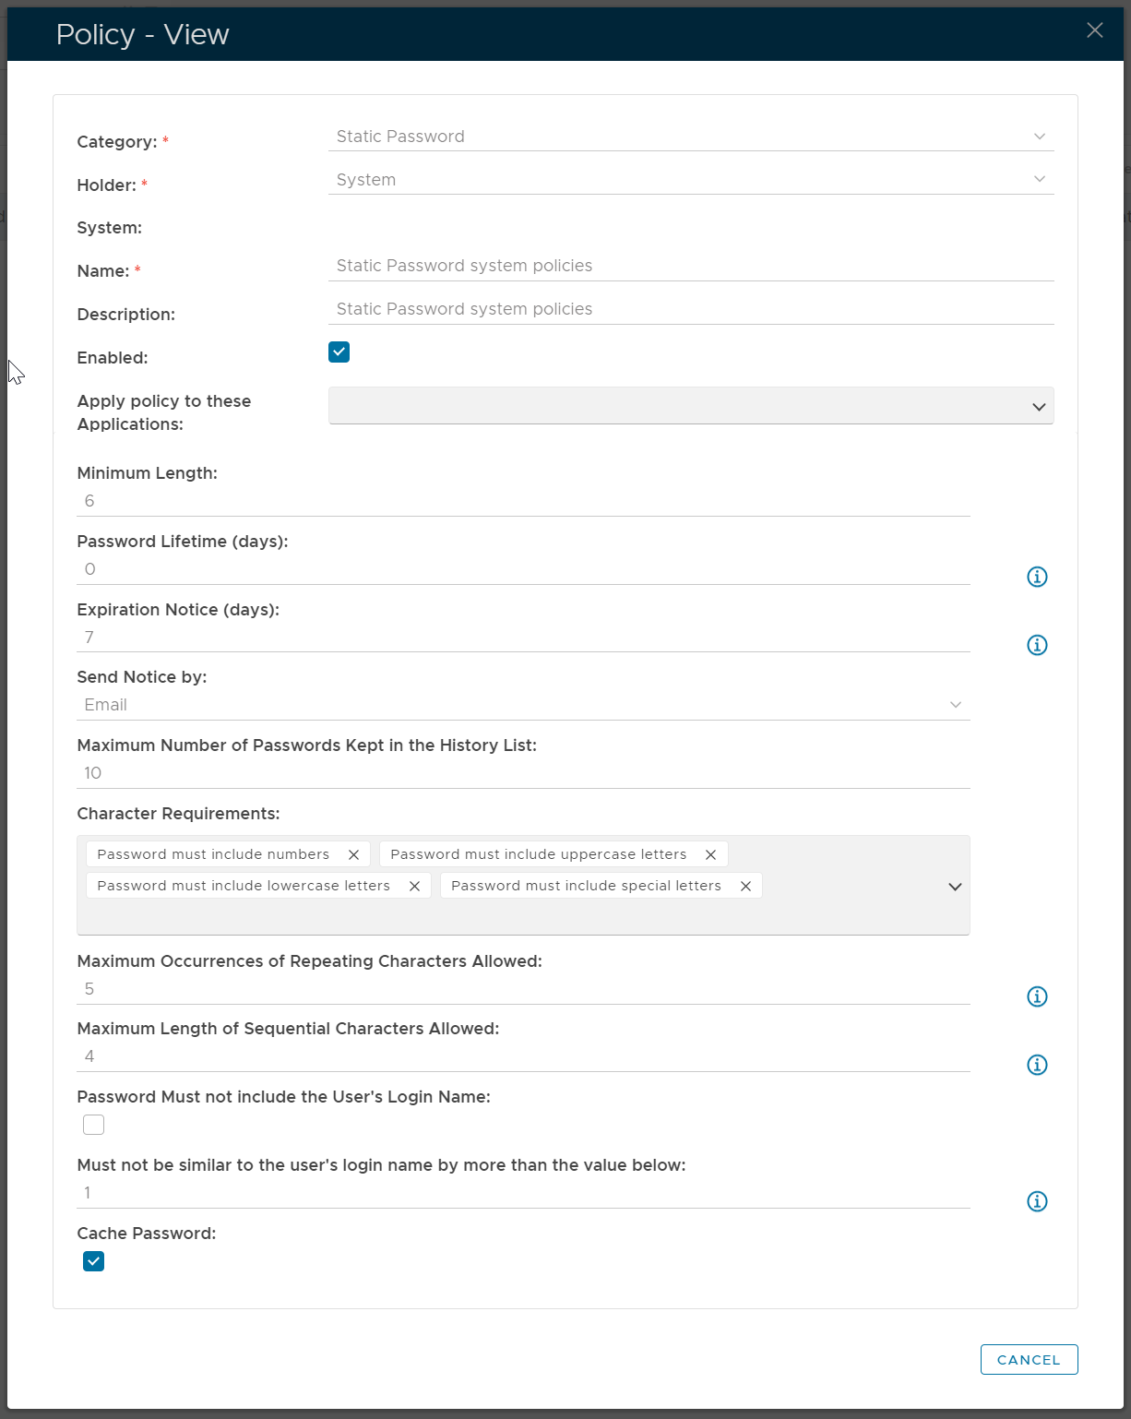Remove 'Password must include uppercase letters' tag
This screenshot has height=1419, width=1131.
point(710,855)
